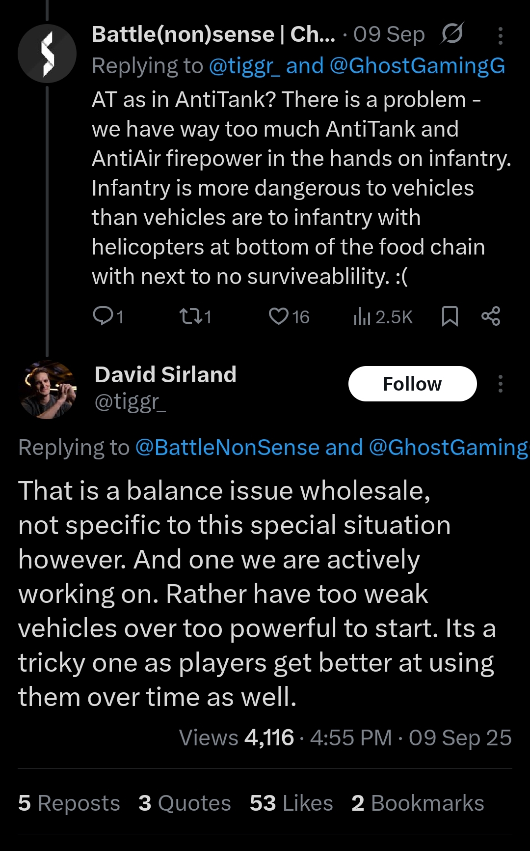530x851 pixels.
Task: Tap the share icon on Battle(non)sense tweet
Action: [x=491, y=316]
